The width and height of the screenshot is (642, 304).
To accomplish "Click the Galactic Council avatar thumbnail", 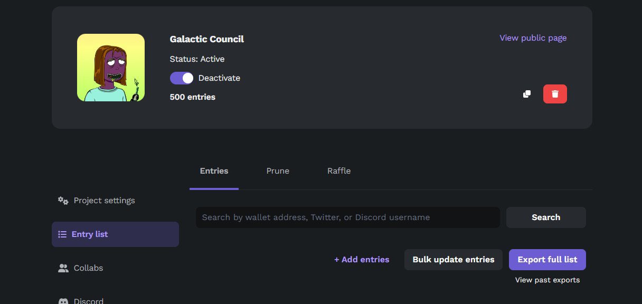I will (111, 68).
